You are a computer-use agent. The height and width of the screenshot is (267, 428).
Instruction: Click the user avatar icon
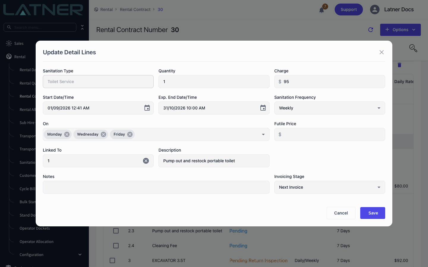pos(375,9)
